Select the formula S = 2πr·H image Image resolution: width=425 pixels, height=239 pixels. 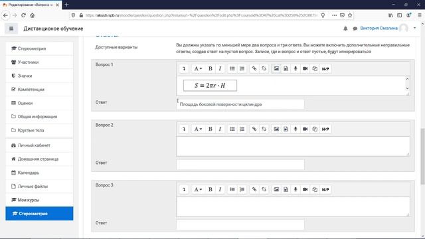coord(210,86)
